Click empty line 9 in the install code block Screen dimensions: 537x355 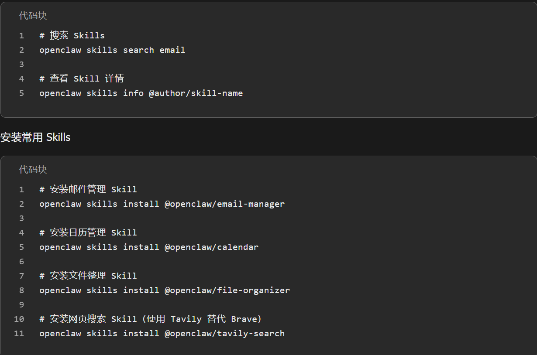[x=131, y=305]
